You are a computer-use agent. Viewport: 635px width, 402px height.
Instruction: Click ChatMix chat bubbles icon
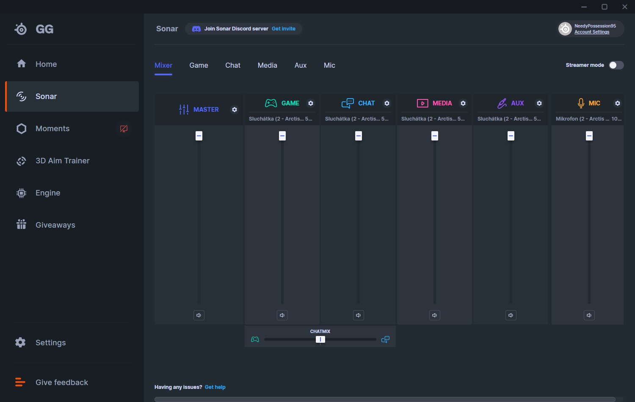(x=385, y=339)
